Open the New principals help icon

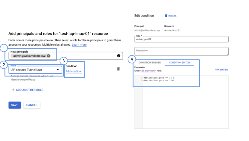point(118,56)
